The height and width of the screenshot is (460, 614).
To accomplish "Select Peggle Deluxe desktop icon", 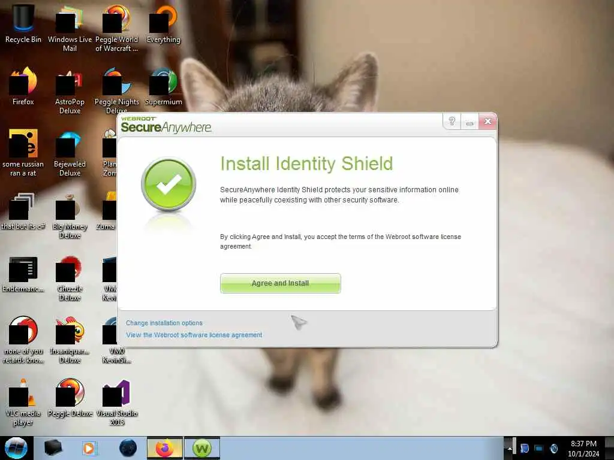I will point(70,398).
